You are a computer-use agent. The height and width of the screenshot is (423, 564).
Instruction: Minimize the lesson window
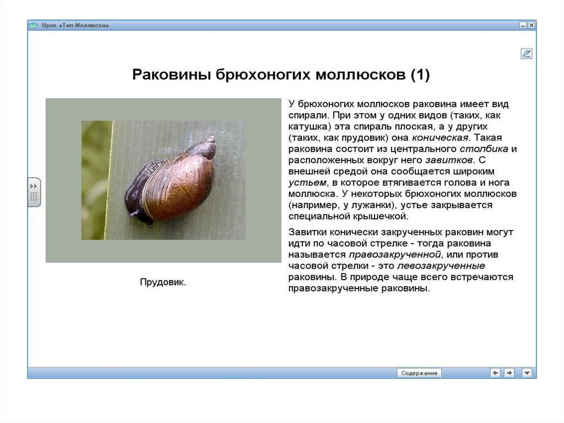click(x=523, y=25)
